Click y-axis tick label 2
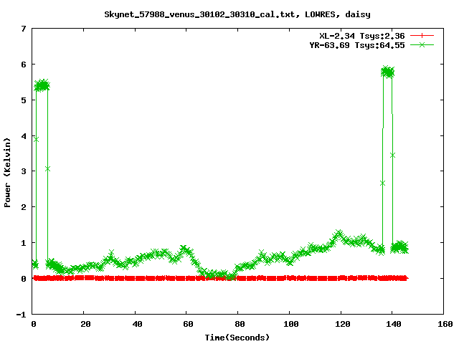Image resolution: width=459 pixels, height=344 pixels. tap(24, 207)
